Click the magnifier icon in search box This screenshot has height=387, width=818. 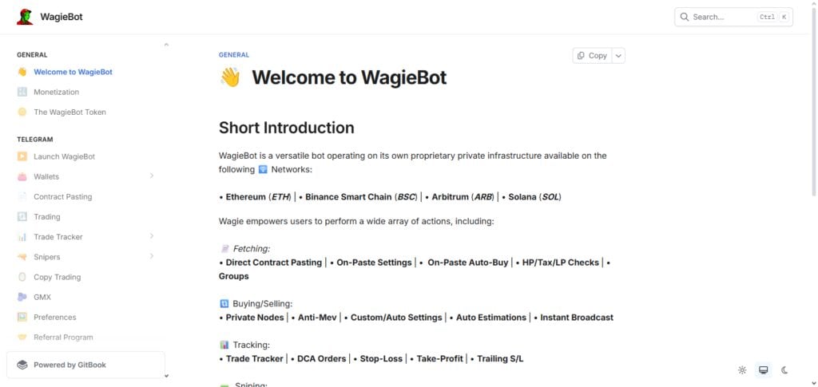coord(685,17)
